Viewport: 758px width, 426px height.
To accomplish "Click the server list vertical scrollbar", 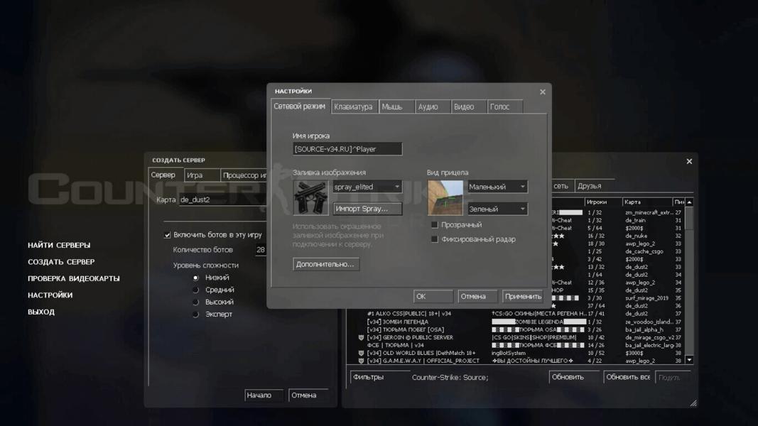I will point(689,284).
